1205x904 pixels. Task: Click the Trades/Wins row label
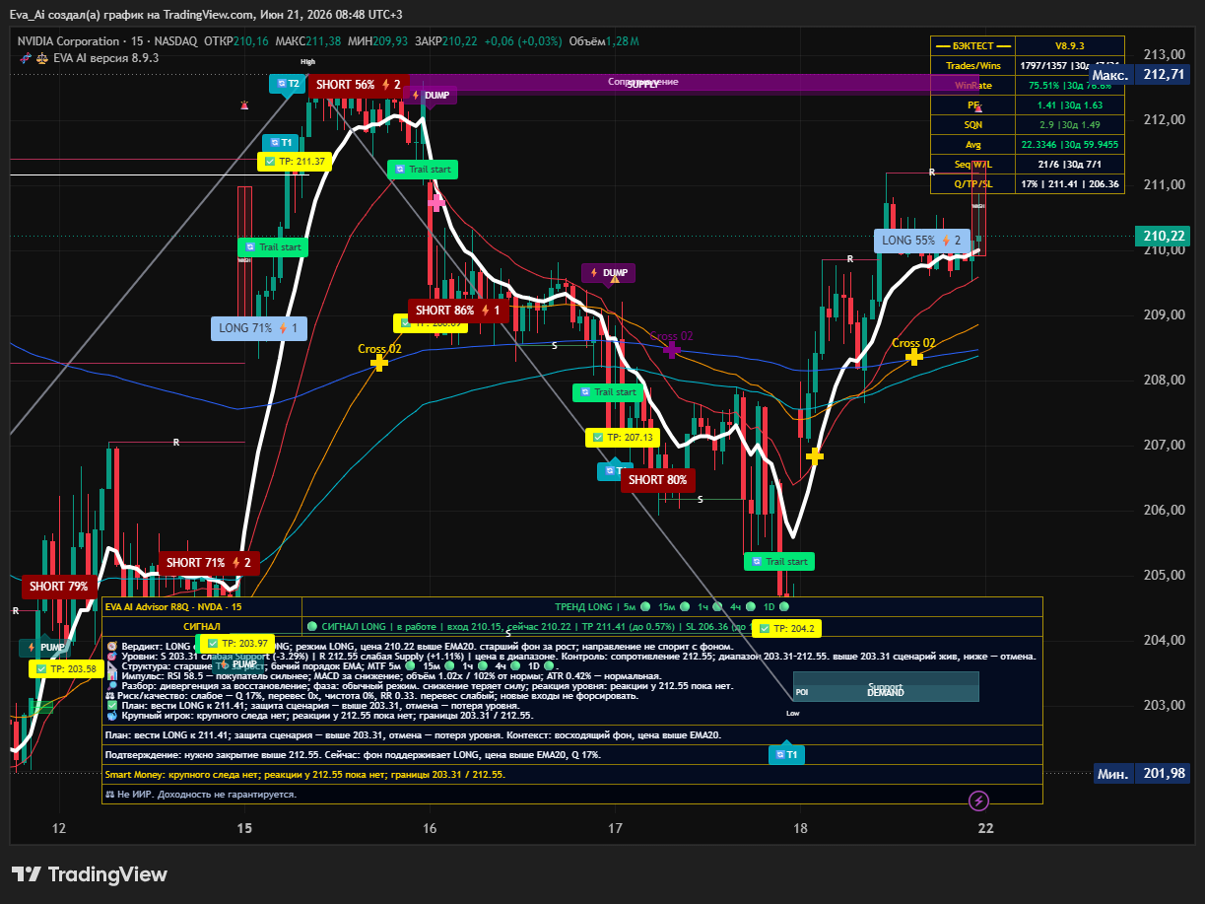(972, 65)
